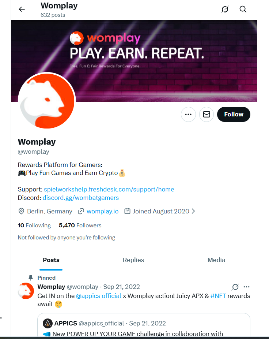269x339 pixels.
Task: View the 5,470 Followers list
Action: click(80, 226)
